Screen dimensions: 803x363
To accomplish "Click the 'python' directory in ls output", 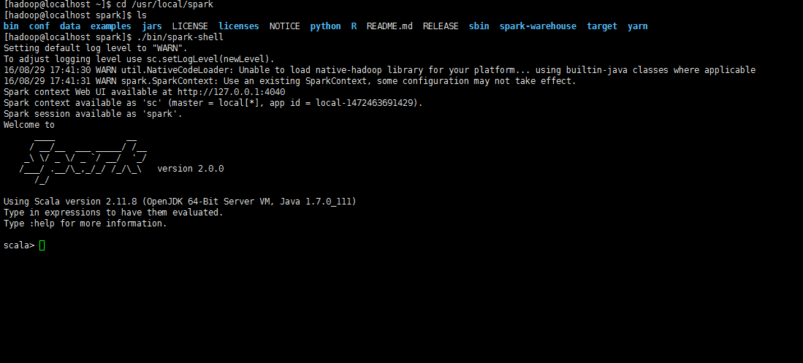I will pos(325,26).
